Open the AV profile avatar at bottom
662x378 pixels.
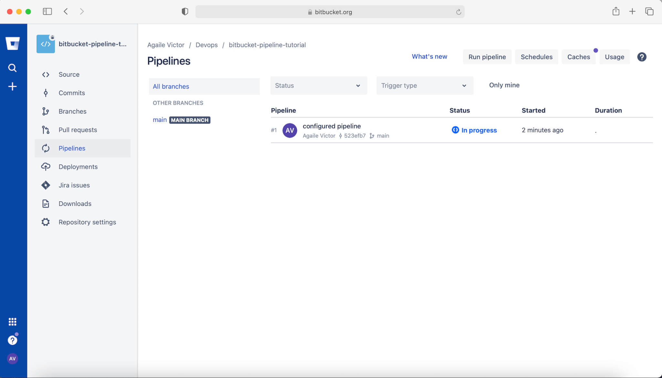pyautogui.click(x=12, y=359)
